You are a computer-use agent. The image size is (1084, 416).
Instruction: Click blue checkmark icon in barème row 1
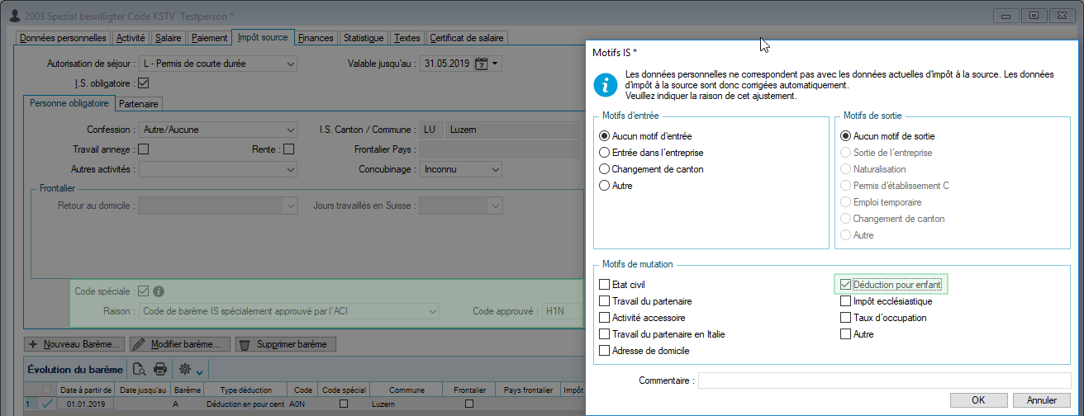47,404
